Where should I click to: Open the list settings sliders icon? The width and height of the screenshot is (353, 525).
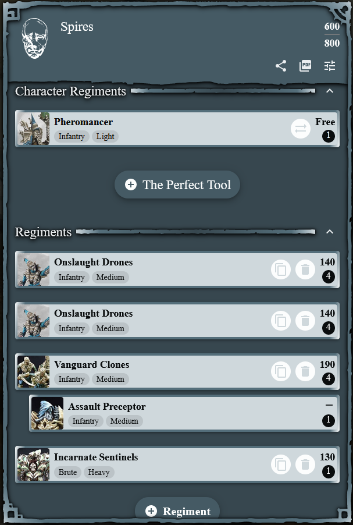(x=330, y=66)
